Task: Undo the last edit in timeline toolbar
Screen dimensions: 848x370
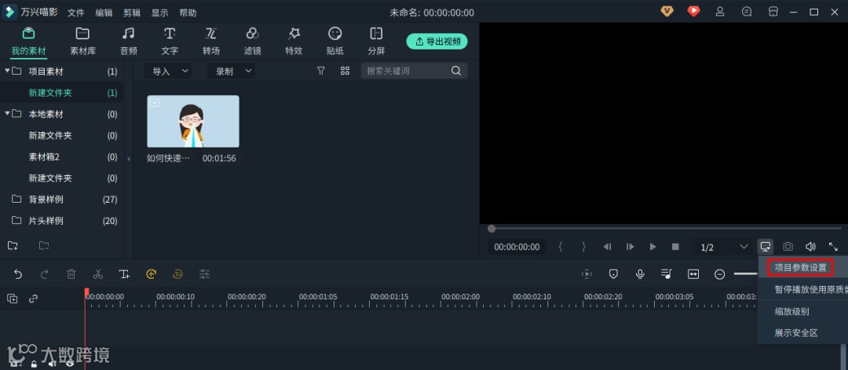Action: 18,274
